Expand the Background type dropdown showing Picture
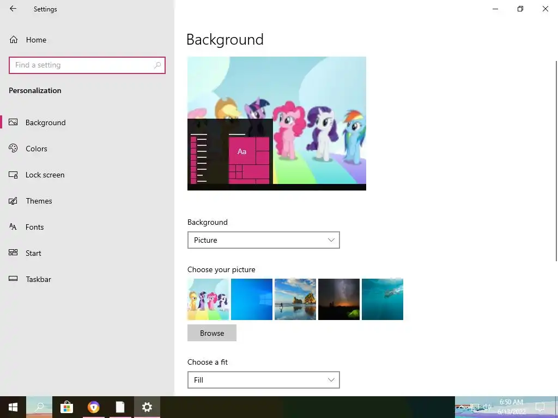The height and width of the screenshot is (418, 558). click(x=263, y=240)
